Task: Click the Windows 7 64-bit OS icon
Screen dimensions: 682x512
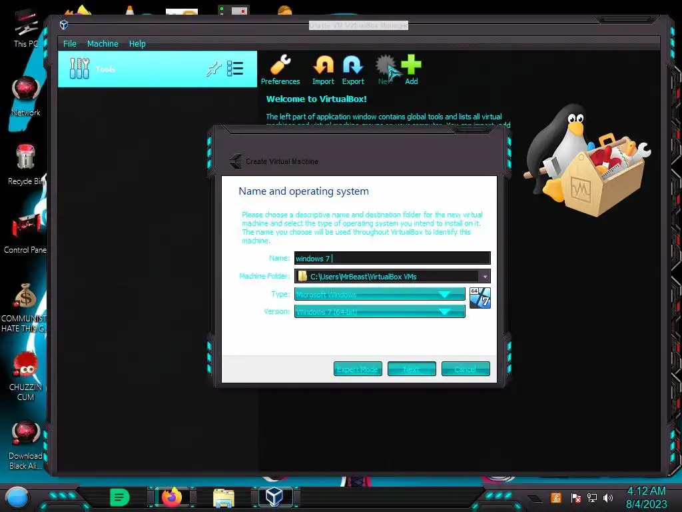Action: coord(480,298)
